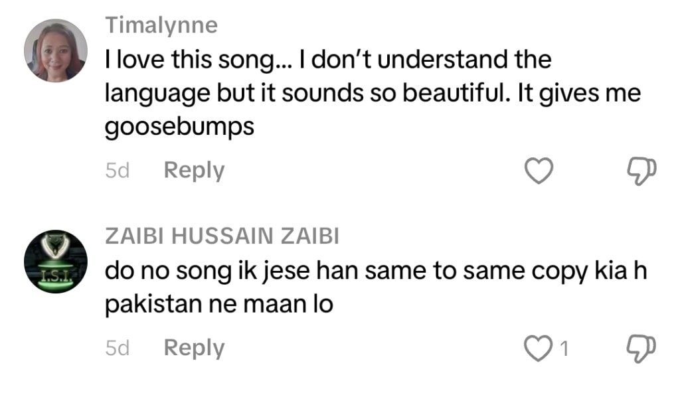Reply to Timalynne's comment
This screenshot has width=680, height=393.
tap(194, 171)
